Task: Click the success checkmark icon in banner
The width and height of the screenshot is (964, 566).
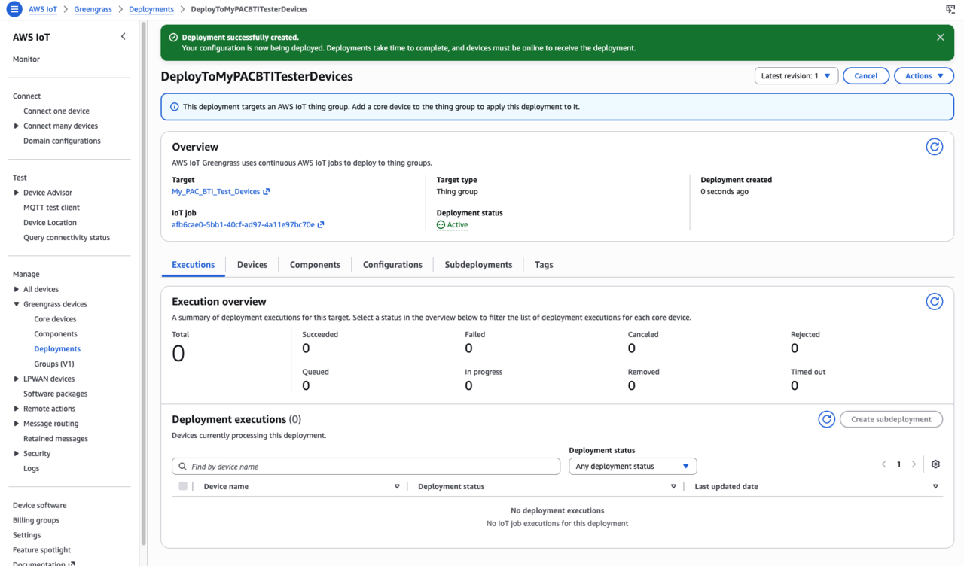Action: pos(173,38)
